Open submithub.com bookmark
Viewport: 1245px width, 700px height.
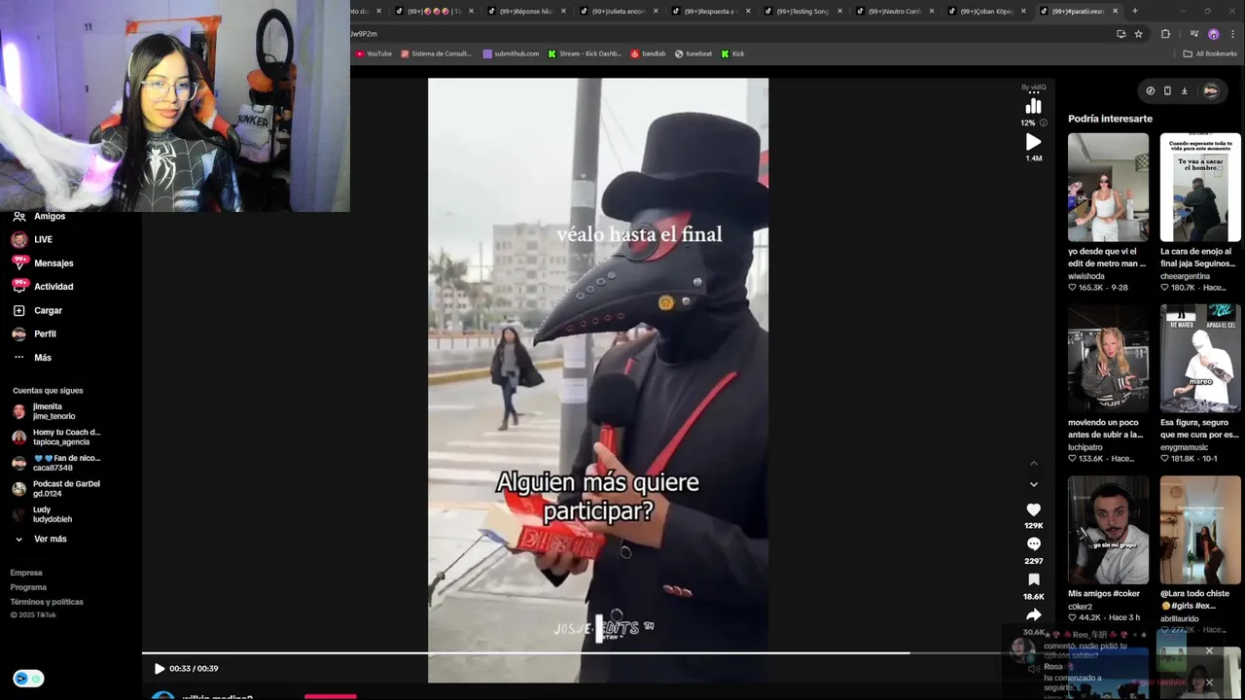pos(511,53)
